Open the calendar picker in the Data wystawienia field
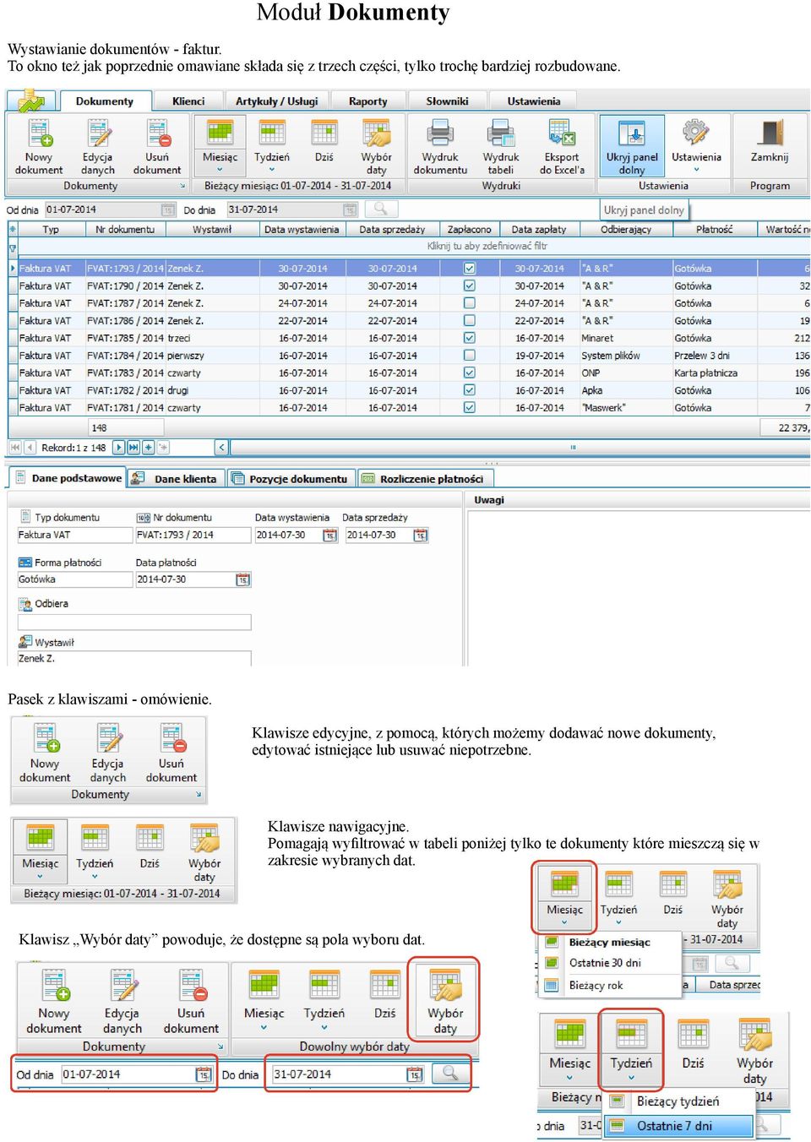 coord(330,536)
